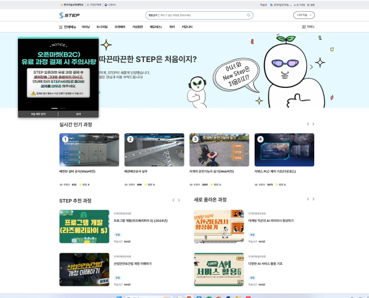Click title 다양한 AI 서비스 활용 기초
The width and height of the screenshot is (369, 298).
click(265, 264)
